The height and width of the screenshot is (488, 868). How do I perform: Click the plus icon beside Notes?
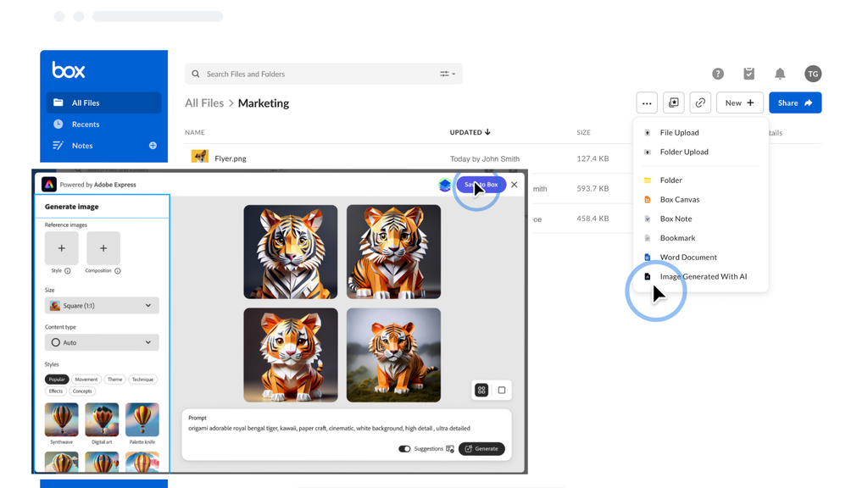[153, 146]
